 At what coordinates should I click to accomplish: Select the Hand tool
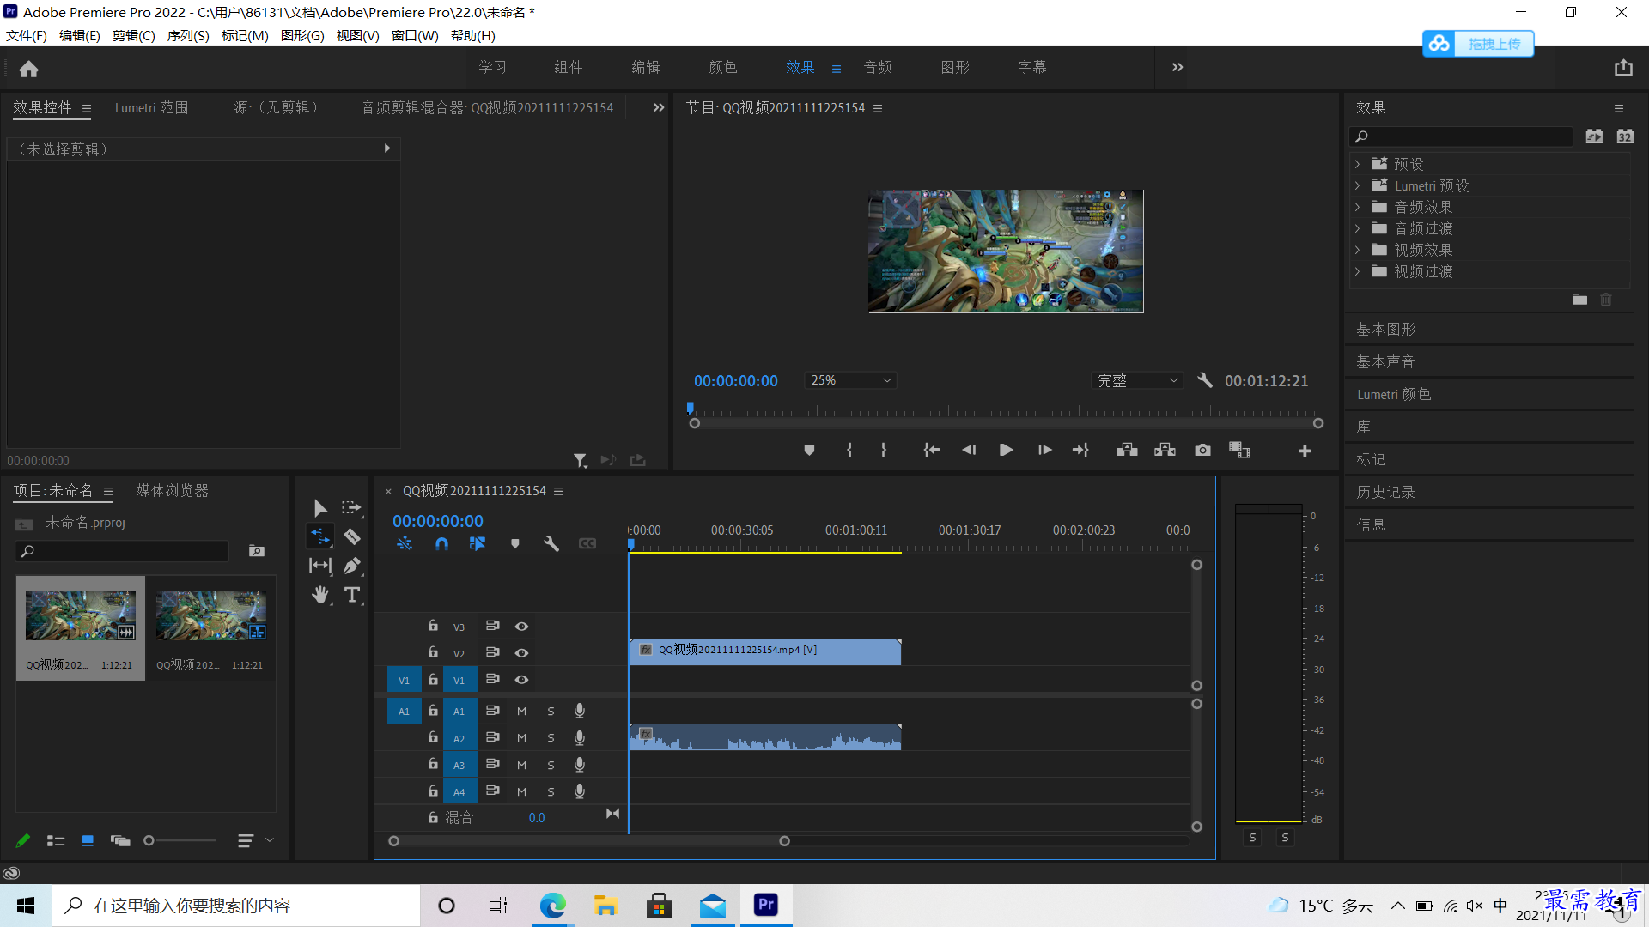coord(320,595)
